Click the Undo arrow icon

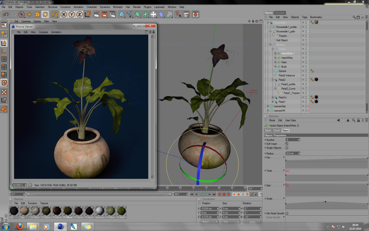(x=6, y=15)
